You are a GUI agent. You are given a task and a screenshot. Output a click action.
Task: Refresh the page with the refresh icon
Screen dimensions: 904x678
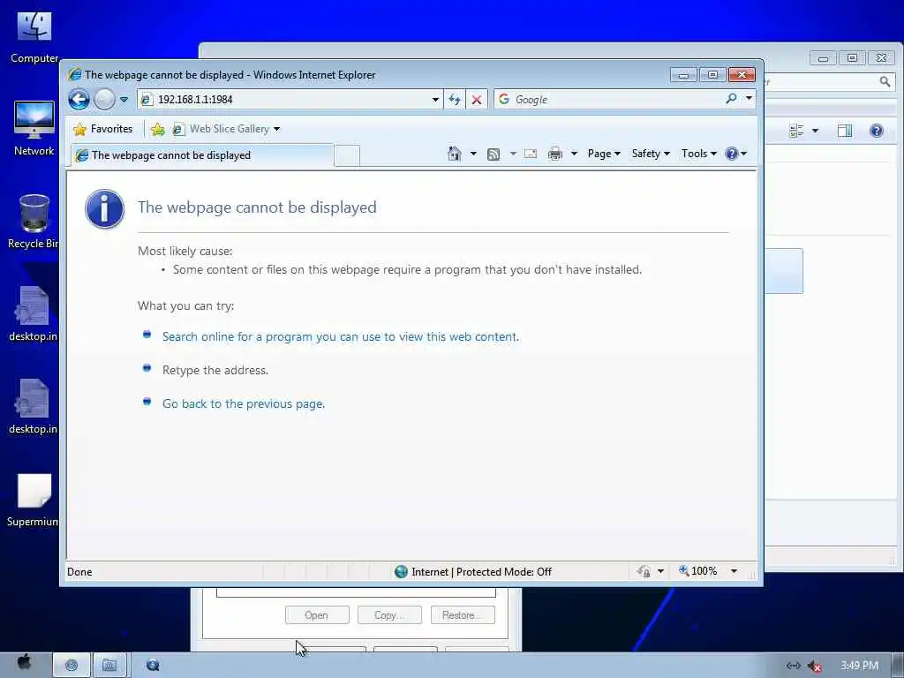click(455, 100)
